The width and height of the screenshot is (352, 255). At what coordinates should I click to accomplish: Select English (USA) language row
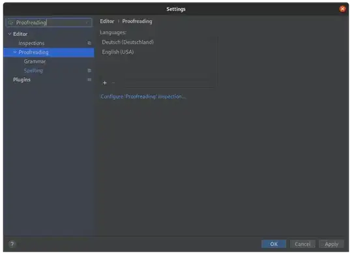[x=158, y=52]
